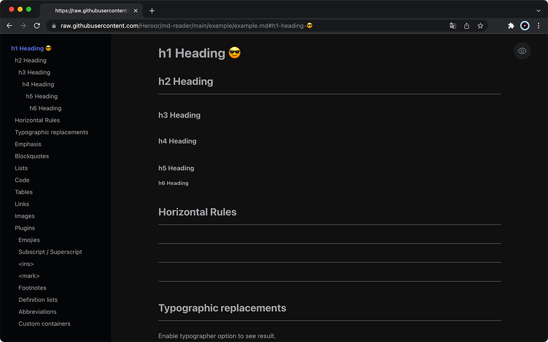Reload the page with the refresh icon

pos(37,26)
